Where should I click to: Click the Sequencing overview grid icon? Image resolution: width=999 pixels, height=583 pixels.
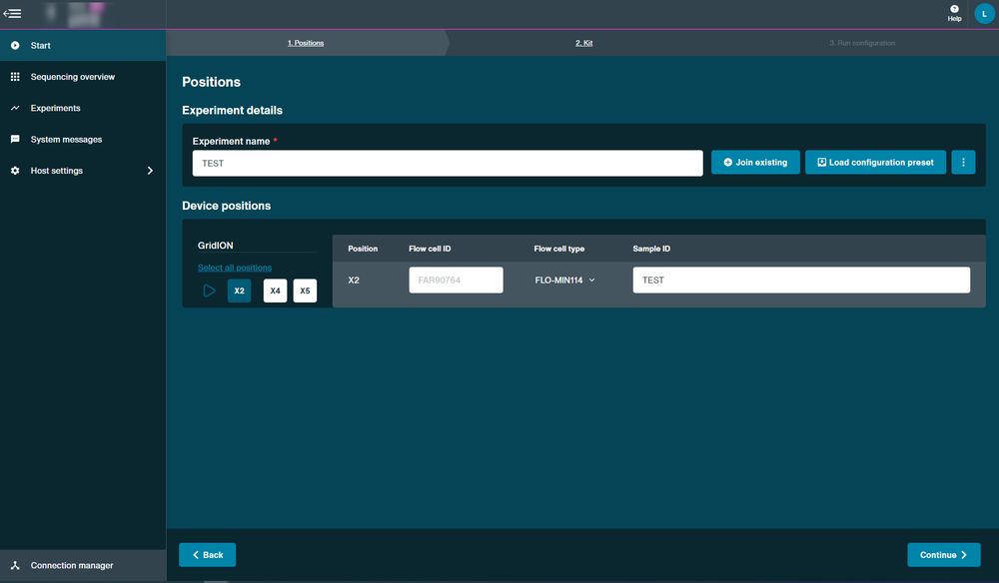pos(15,77)
